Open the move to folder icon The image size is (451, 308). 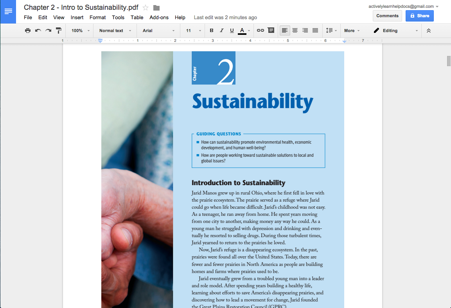click(x=156, y=8)
